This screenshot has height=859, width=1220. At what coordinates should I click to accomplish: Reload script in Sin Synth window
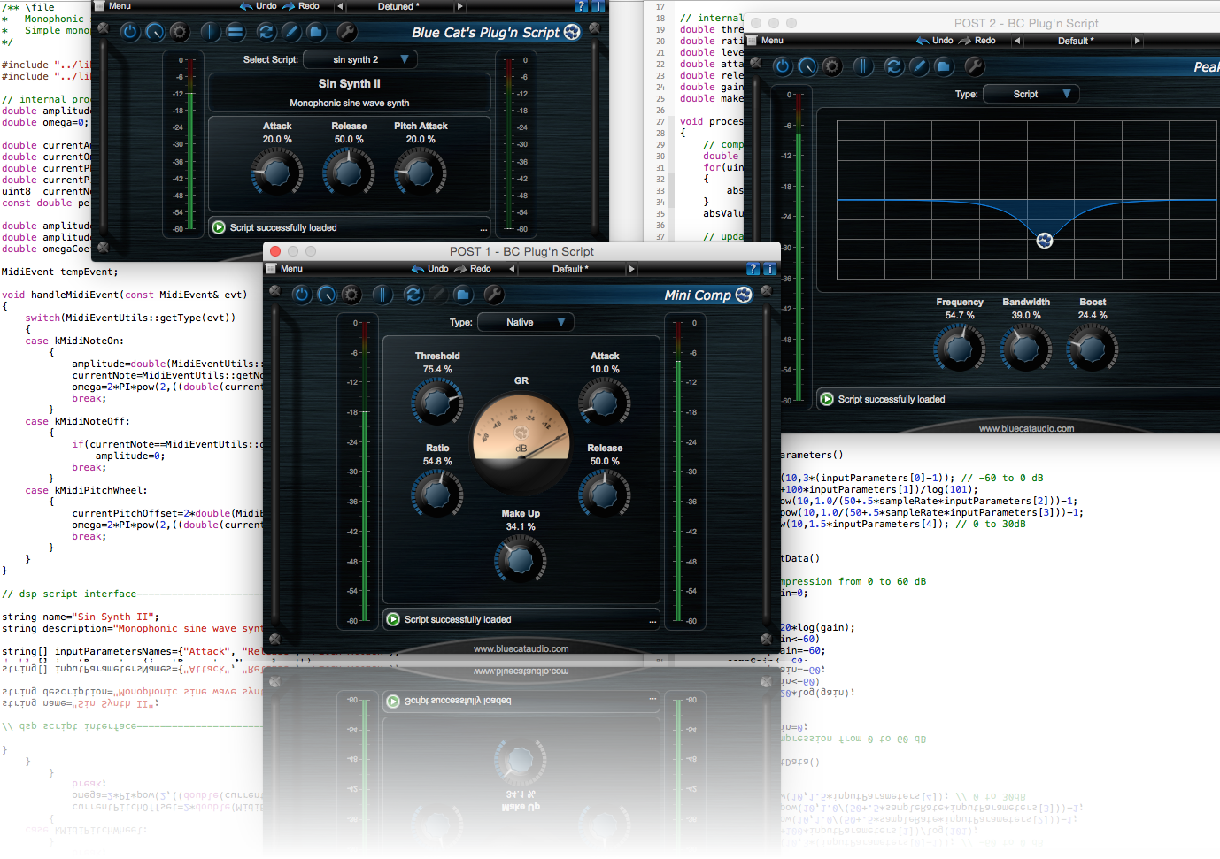tap(266, 32)
